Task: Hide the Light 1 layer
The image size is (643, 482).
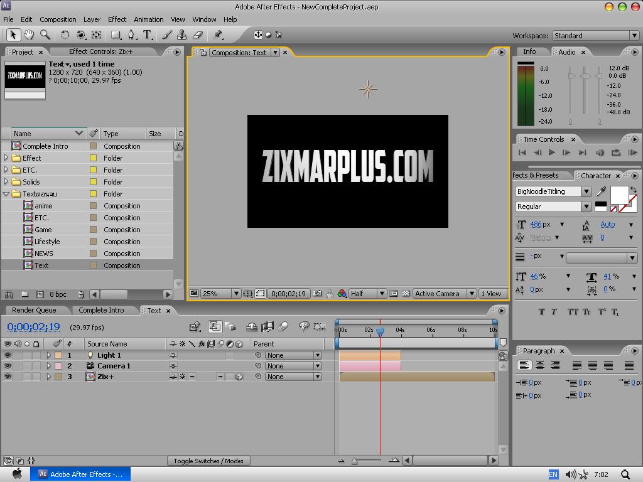Action: pyautogui.click(x=8, y=355)
